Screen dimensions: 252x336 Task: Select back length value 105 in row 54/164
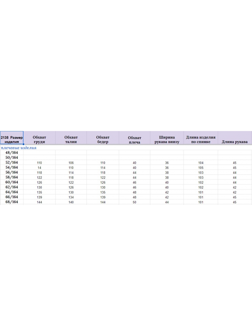point(201,168)
